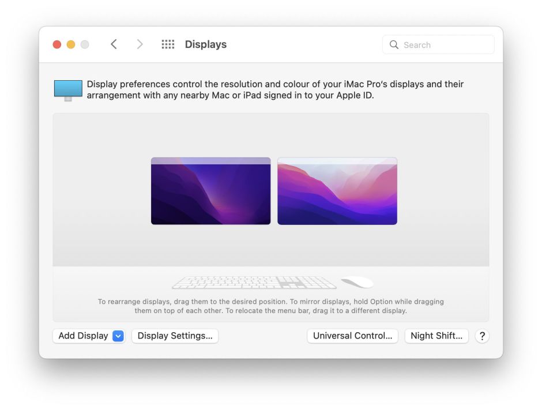This screenshot has height=410, width=542.
Task: Open the Night Shift... settings
Action: click(x=436, y=336)
